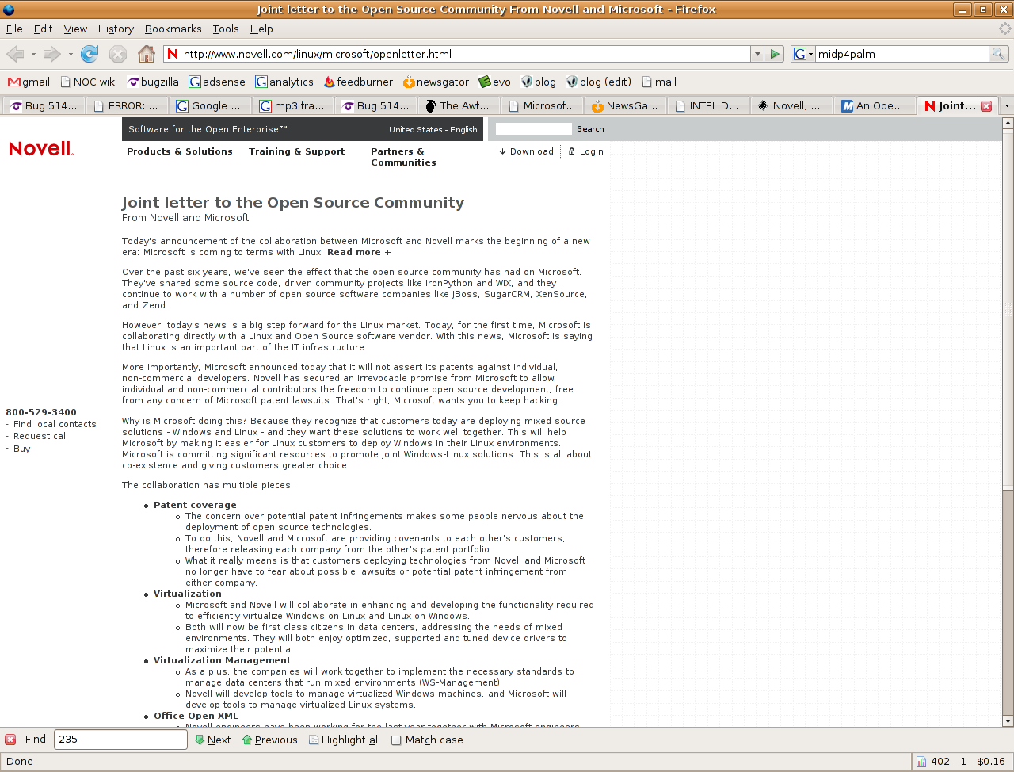
Task: Go to the Home page icon
Action: 147,54
